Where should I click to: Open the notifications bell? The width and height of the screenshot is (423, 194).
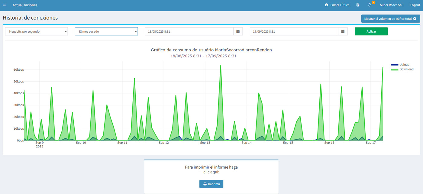tap(370, 5)
